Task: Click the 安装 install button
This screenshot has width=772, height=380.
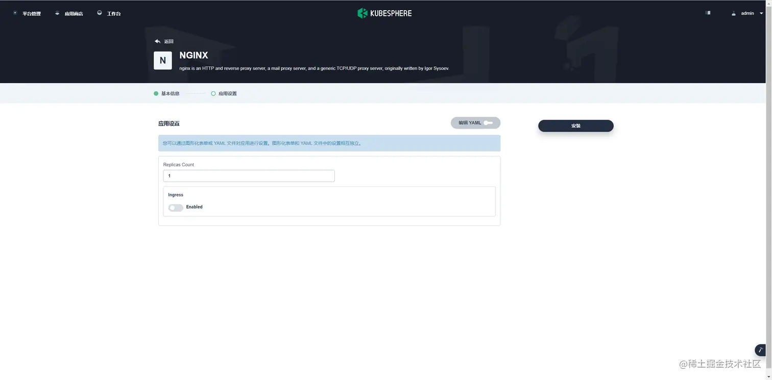Action: click(576, 125)
